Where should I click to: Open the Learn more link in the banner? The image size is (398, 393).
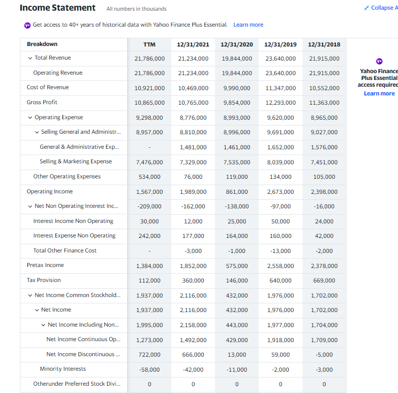pyautogui.click(x=248, y=25)
